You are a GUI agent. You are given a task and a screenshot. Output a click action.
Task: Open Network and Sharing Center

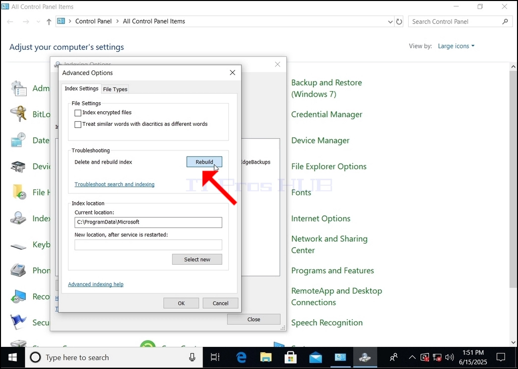point(329,244)
